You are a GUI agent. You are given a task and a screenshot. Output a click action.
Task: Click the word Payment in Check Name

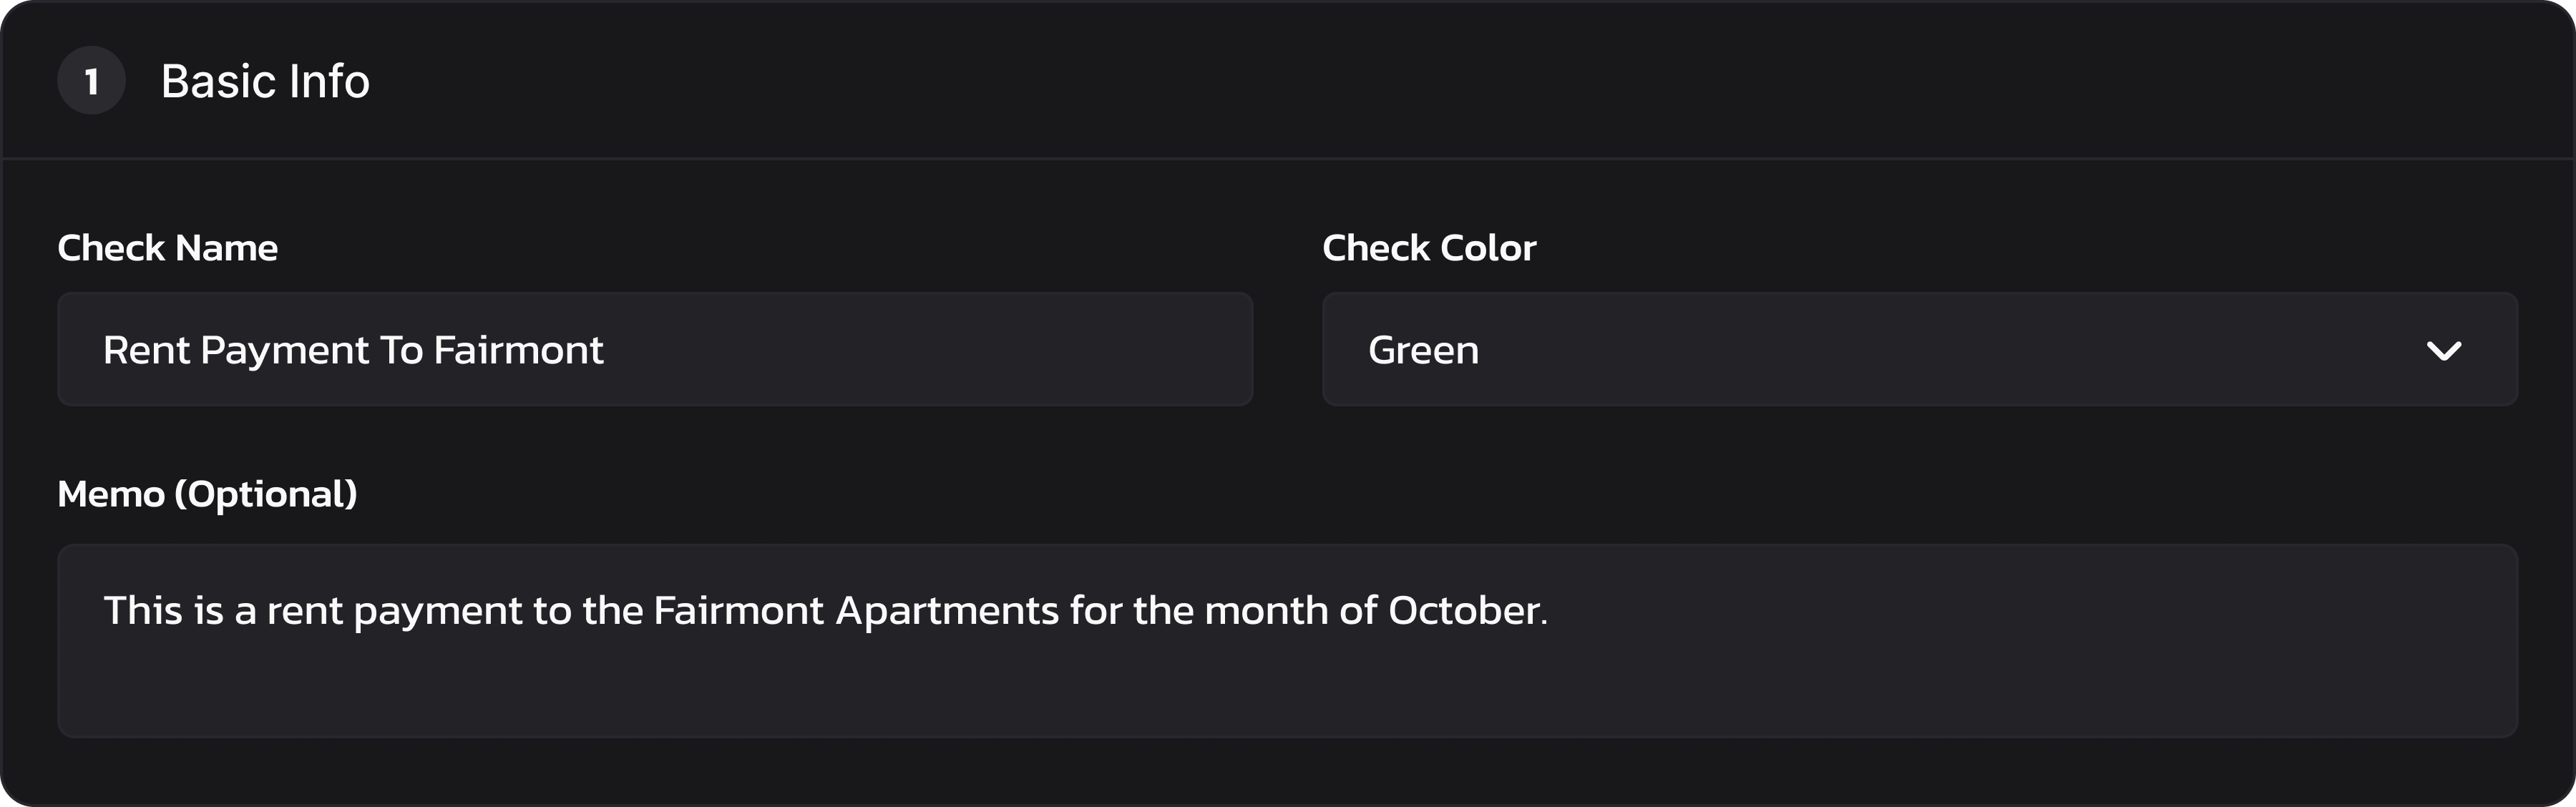point(285,351)
